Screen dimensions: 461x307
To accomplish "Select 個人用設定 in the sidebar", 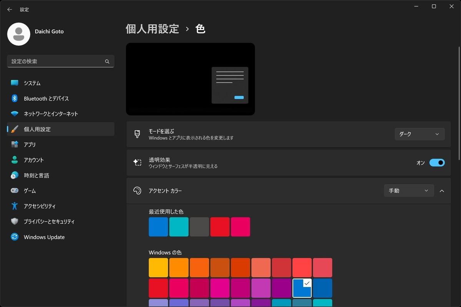I will pyautogui.click(x=61, y=129).
